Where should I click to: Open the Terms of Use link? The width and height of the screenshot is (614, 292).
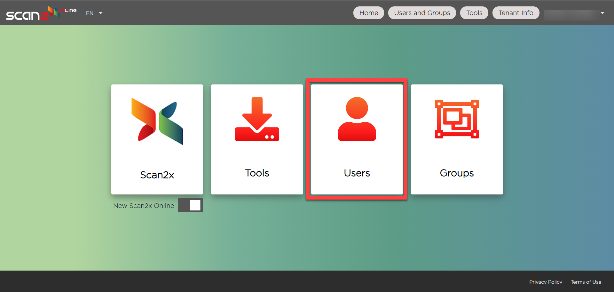tap(586, 282)
